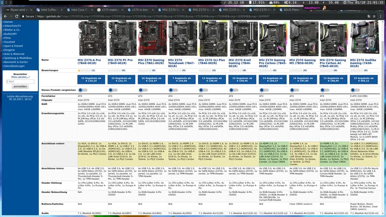This screenshot has width=386, height=217.
Task: Switch to the Intel Coffee tab
Action: (x=48, y=10)
